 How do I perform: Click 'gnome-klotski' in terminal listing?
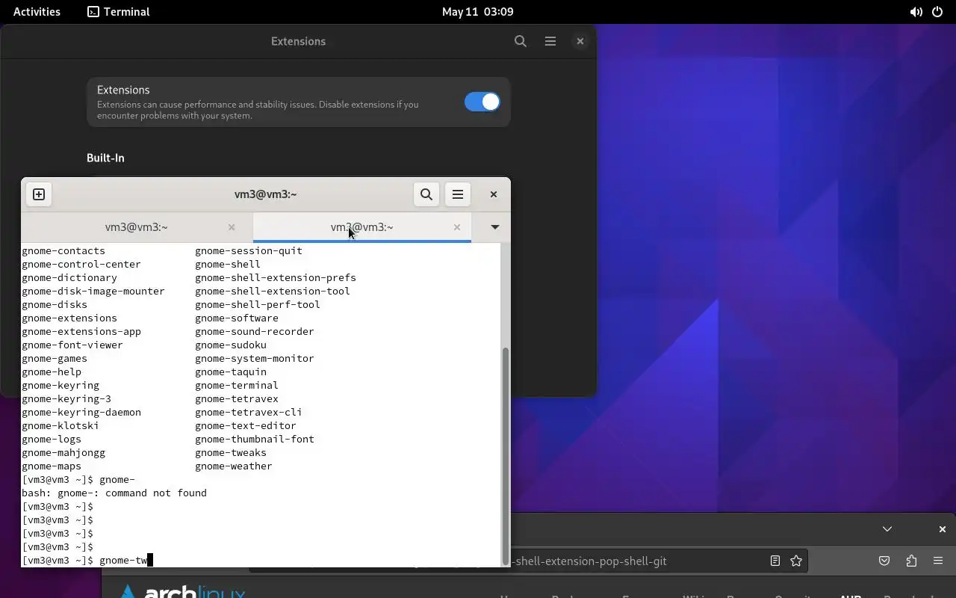[x=60, y=425]
